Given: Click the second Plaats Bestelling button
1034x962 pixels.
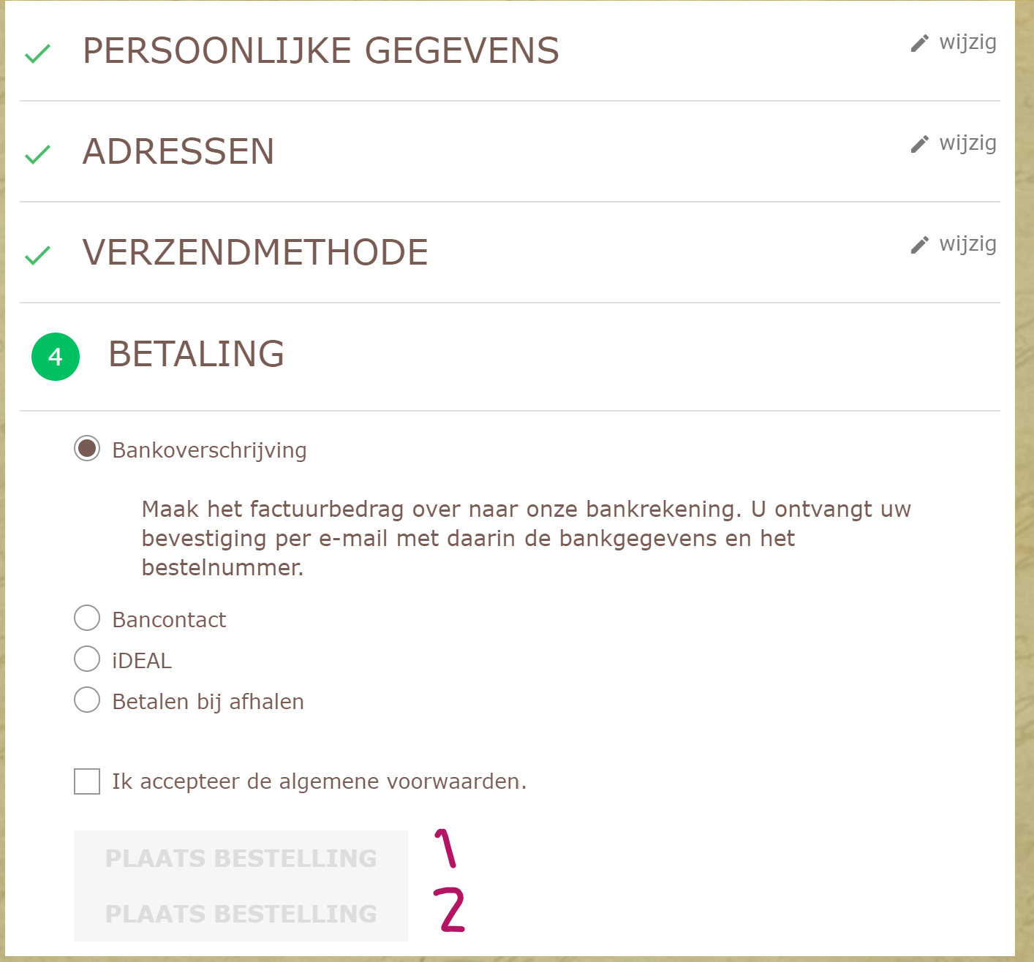Looking at the screenshot, I should click(x=241, y=914).
